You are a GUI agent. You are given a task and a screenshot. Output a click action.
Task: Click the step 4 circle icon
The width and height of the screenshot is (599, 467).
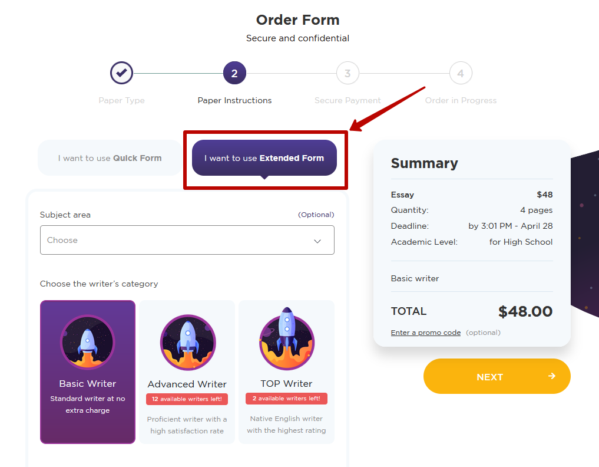(x=461, y=73)
